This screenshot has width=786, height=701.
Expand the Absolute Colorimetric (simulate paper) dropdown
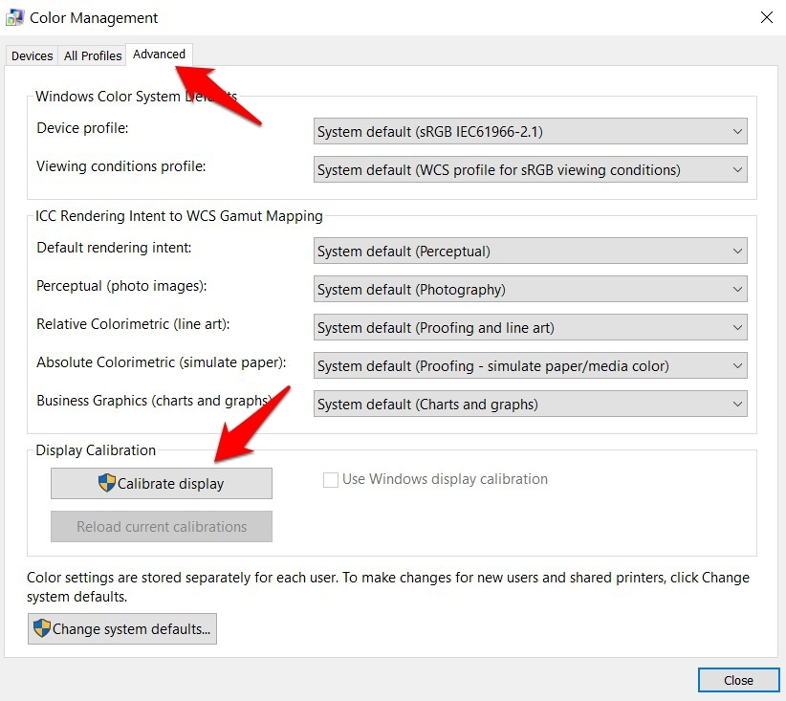tap(531, 365)
